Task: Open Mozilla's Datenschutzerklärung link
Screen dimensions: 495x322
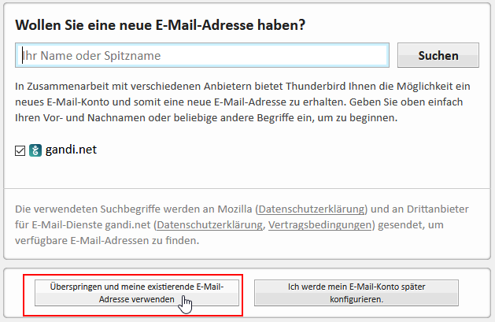Action: tap(312, 209)
